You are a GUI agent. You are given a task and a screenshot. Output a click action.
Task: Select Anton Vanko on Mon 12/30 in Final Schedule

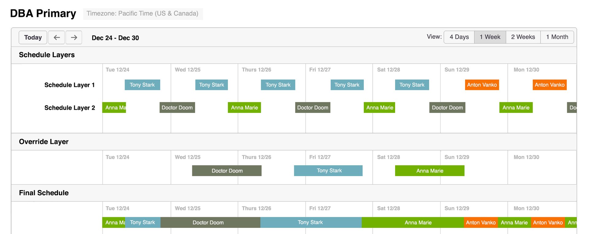coord(548,223)
